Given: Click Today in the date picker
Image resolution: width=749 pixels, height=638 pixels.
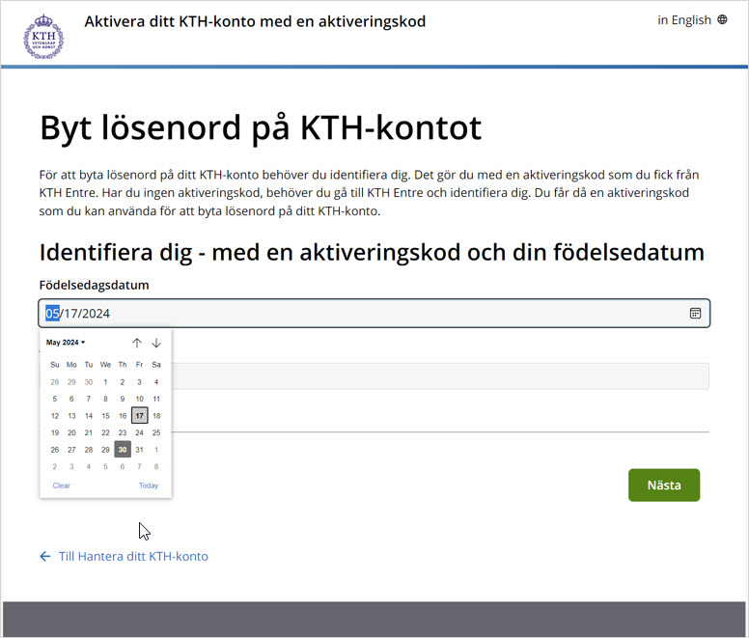Looking at the screenshot, I should [148, 485].
